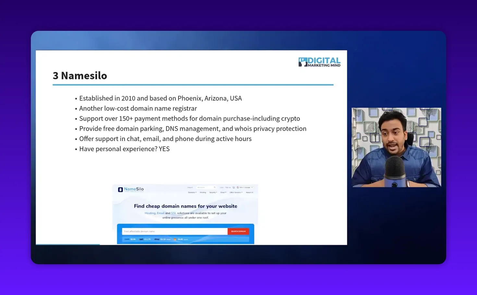Click the Google Translate globe icon
Image resolution: width=477 pixels, height=295 pixels.
tap(238, 187)
